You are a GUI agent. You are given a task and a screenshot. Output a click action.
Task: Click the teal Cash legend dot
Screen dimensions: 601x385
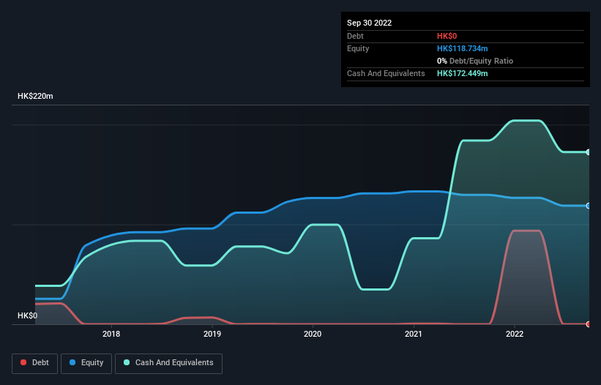tap(127, 362)
